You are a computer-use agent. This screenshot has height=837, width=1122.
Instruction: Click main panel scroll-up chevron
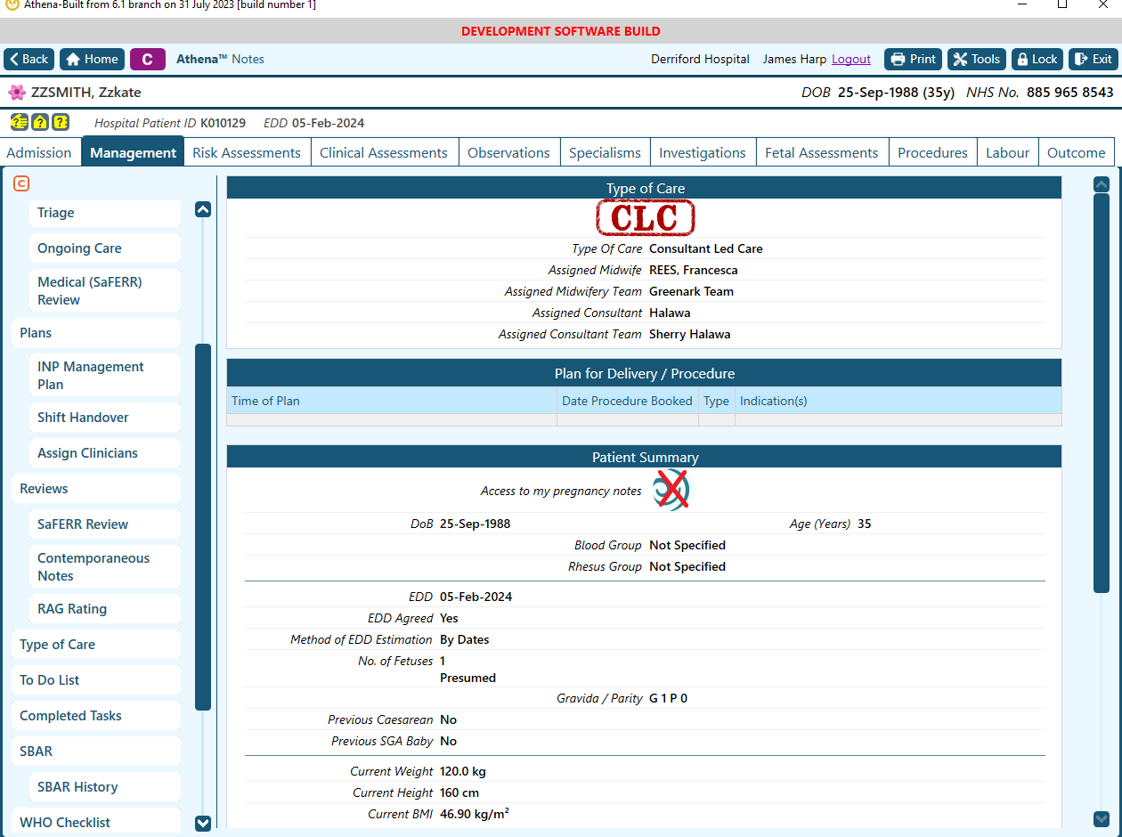tap(1102, 184)
